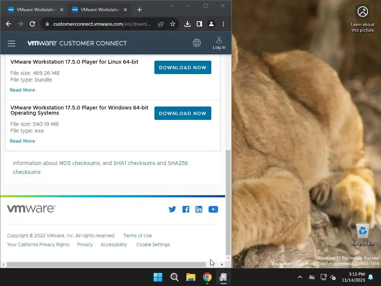Open the hamburger navigation menu
The image size is (381, 286).
pyautogui.click(x=12, y=44)
